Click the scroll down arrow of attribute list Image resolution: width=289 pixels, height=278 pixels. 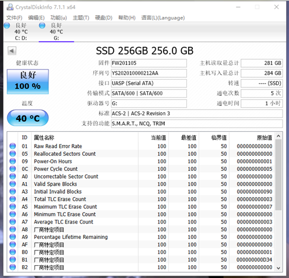click(278, 268)
